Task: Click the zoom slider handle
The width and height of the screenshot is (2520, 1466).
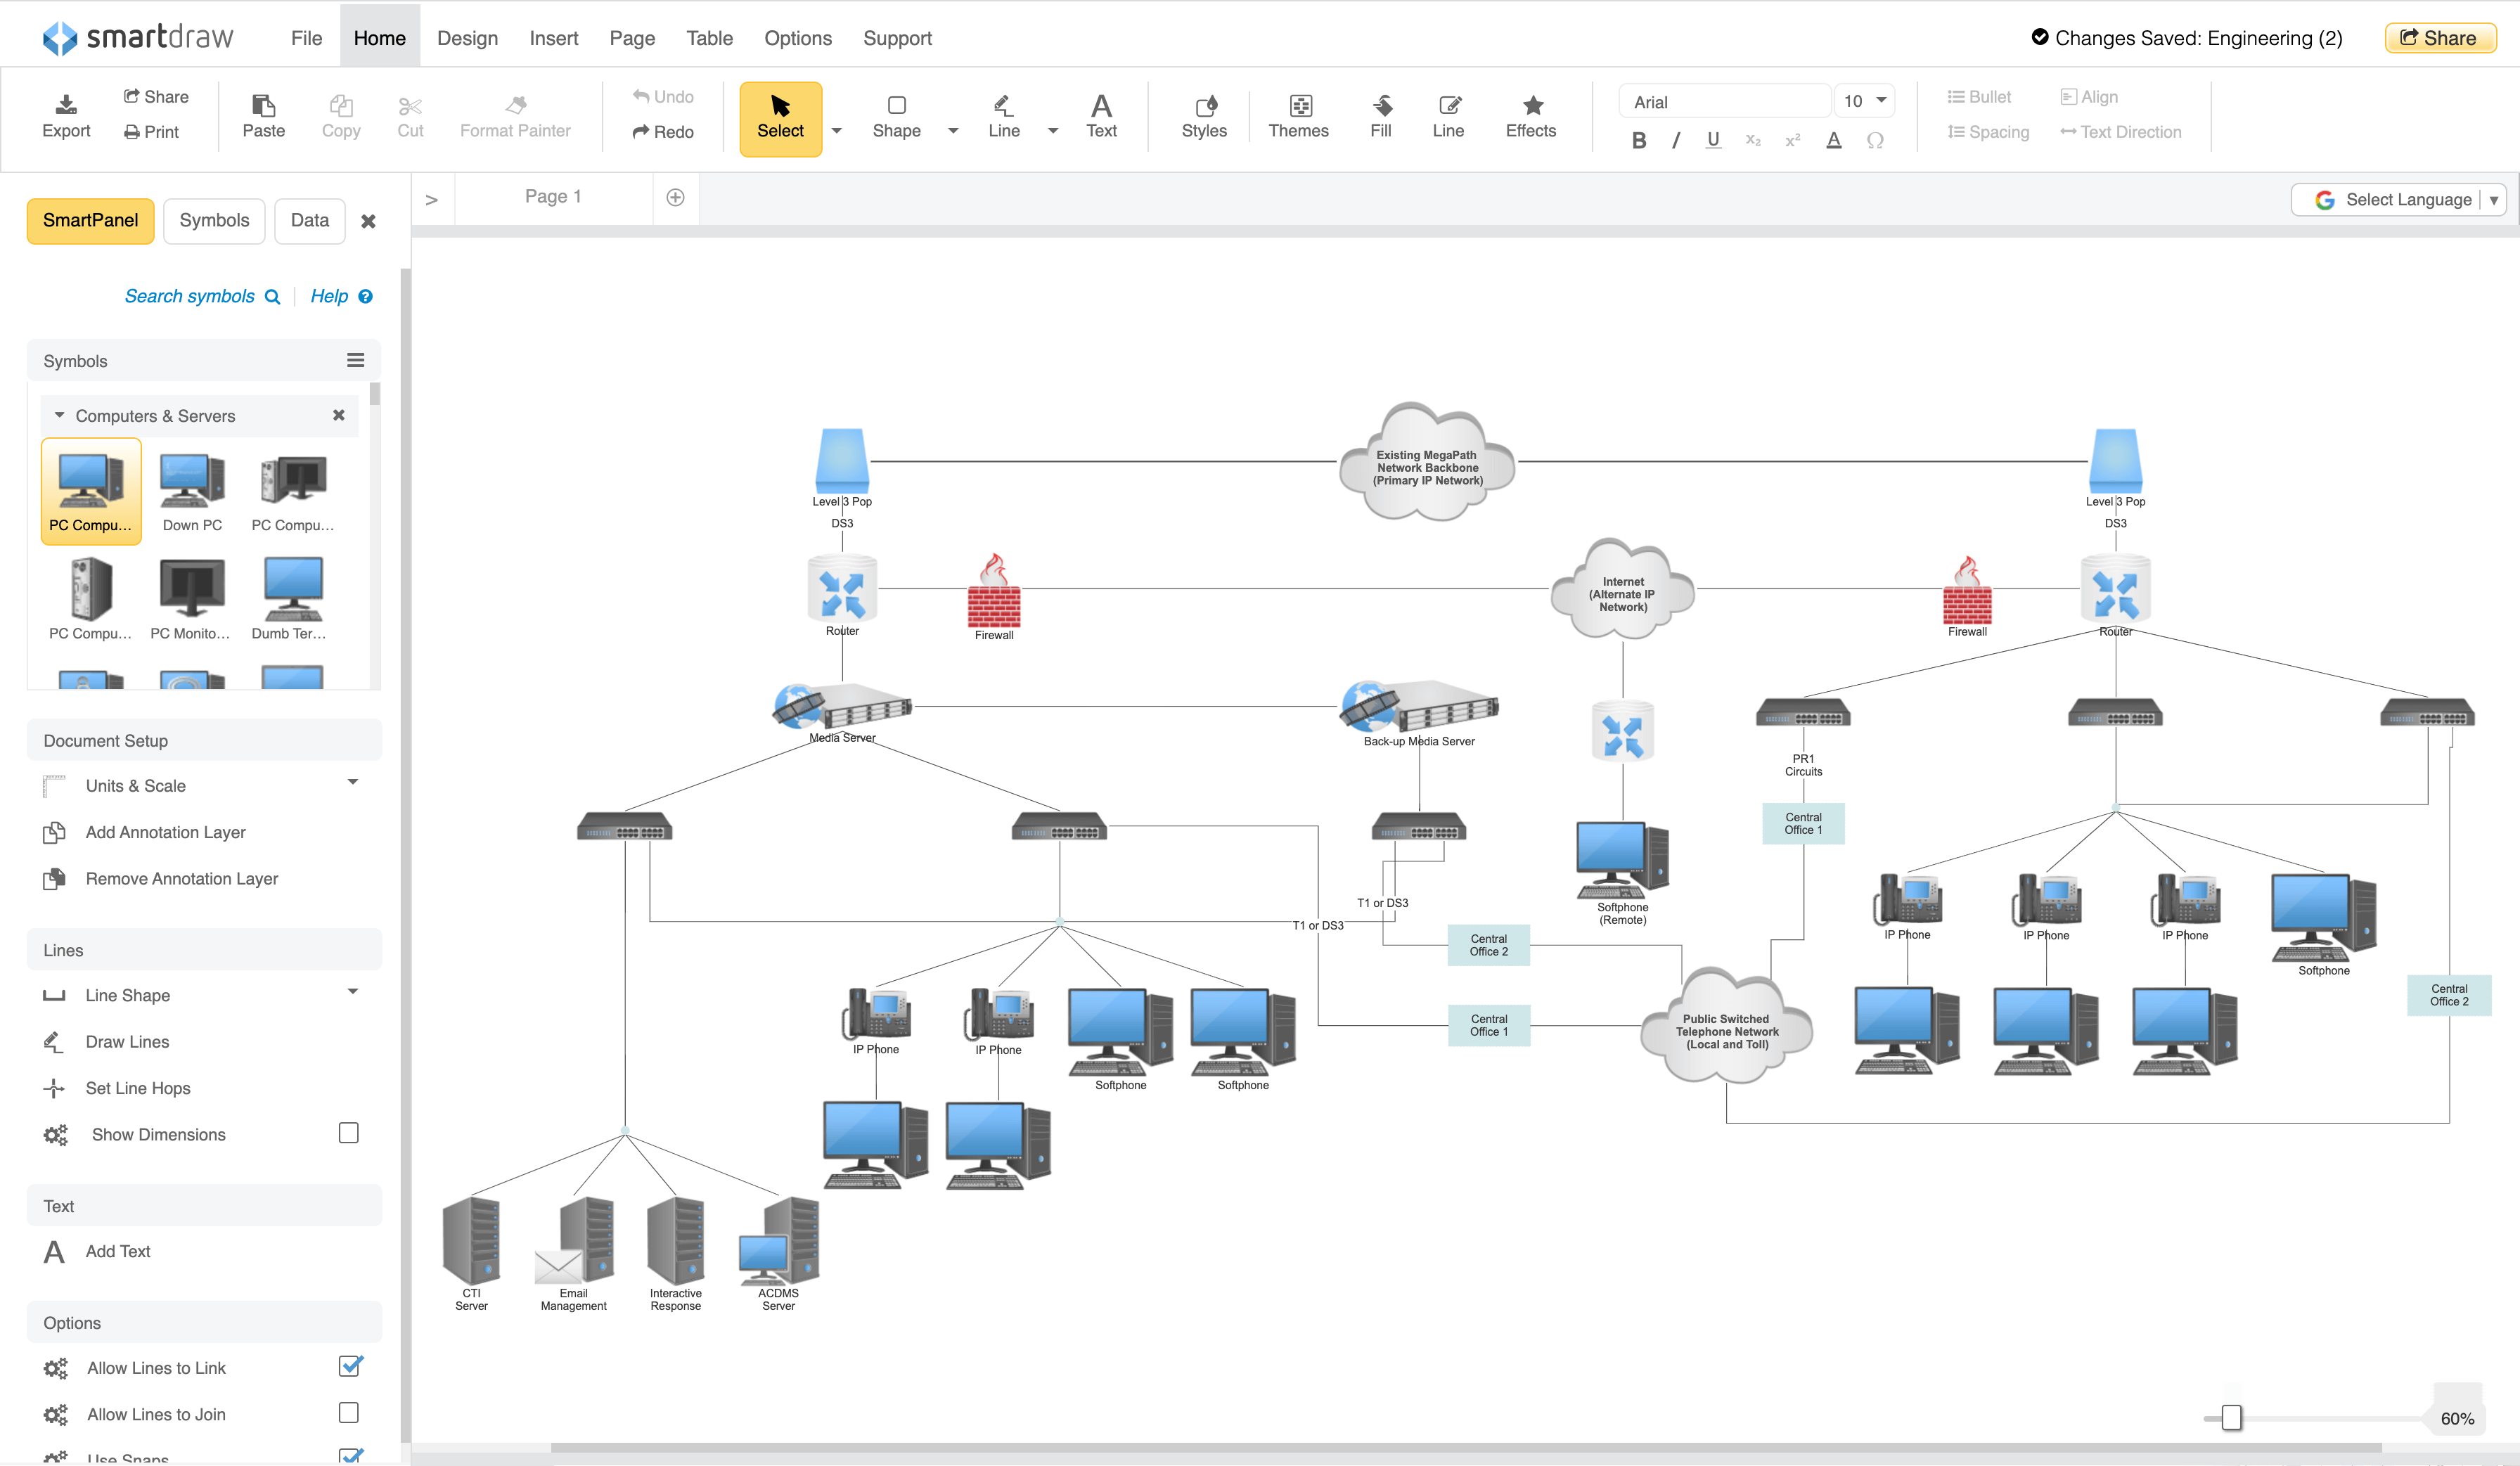Action: coord(2231,1417)
